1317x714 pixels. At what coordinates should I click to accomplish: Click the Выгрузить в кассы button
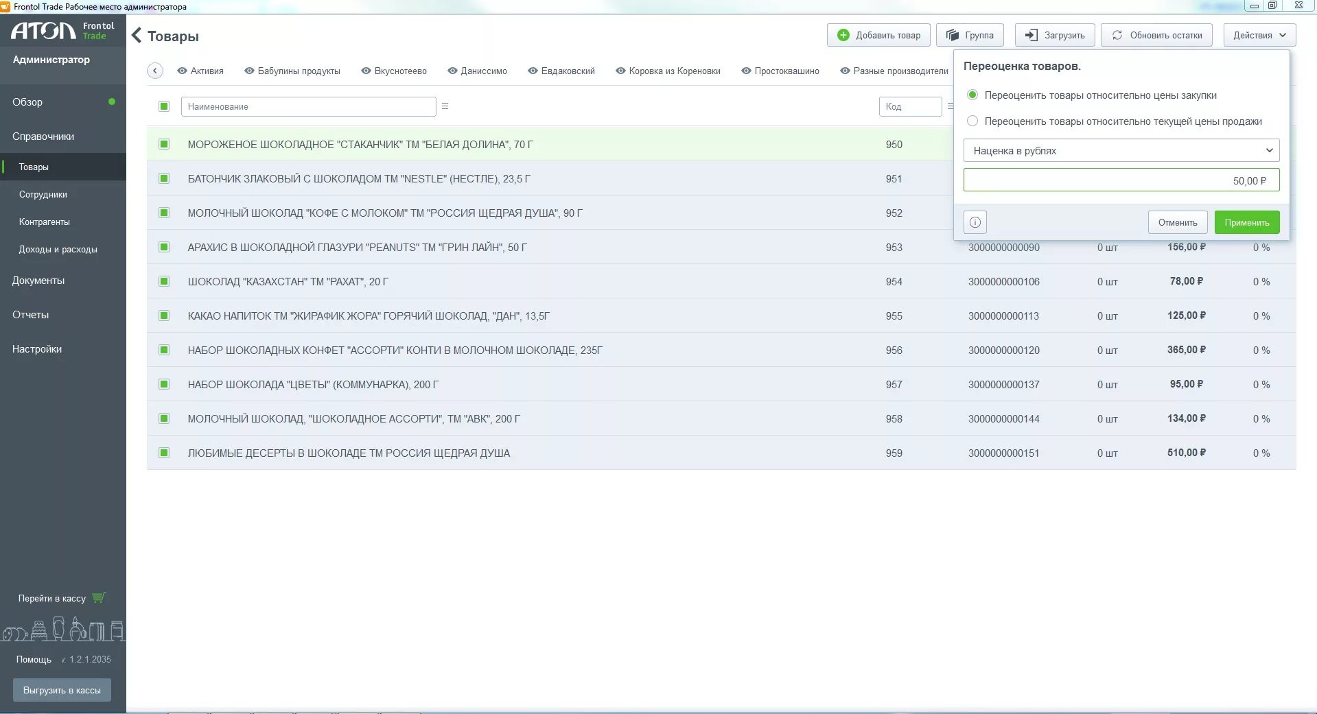tap(62, 690)
